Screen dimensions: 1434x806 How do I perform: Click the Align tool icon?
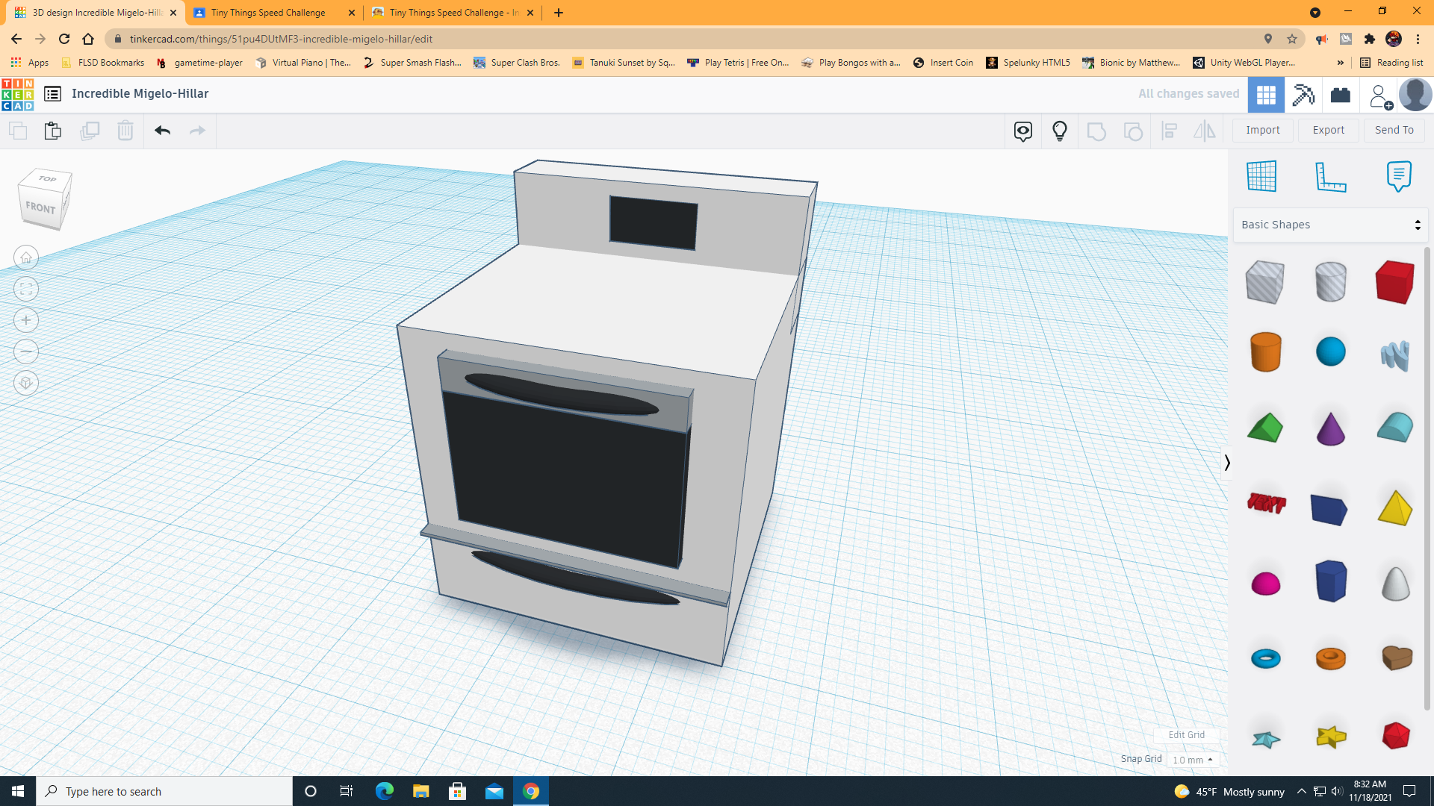[x=1170, y=131]
